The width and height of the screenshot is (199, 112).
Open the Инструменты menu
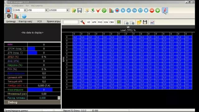click(x=37, y=6)
